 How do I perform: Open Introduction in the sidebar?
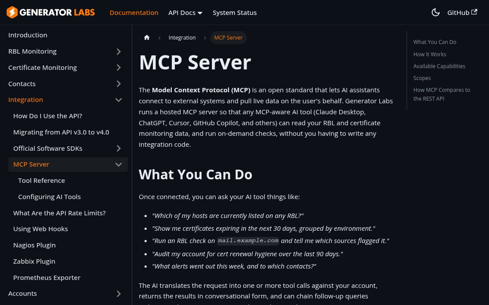coord(28,35)
